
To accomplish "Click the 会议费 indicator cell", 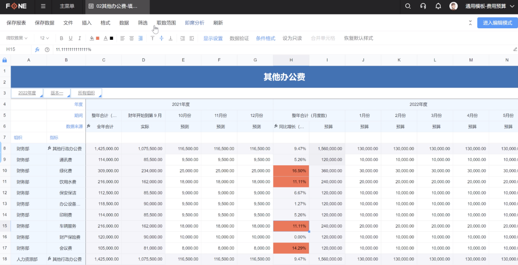I will click(x=66, y=248).
